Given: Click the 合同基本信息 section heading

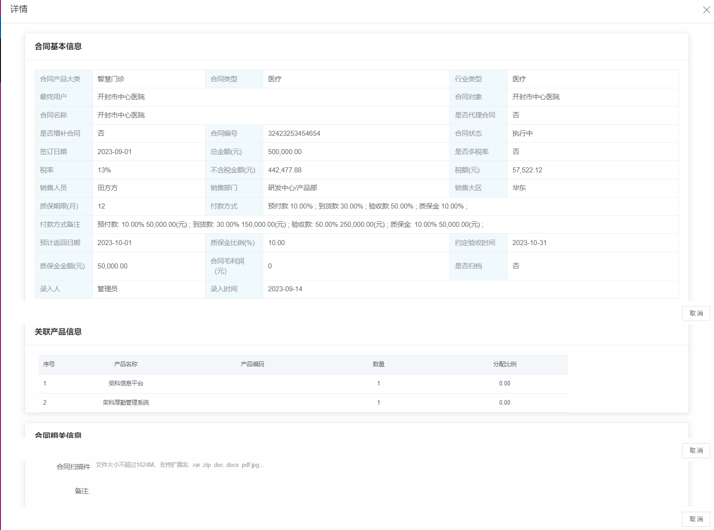Looking at the screenshot, I should (x=58, y=47).
